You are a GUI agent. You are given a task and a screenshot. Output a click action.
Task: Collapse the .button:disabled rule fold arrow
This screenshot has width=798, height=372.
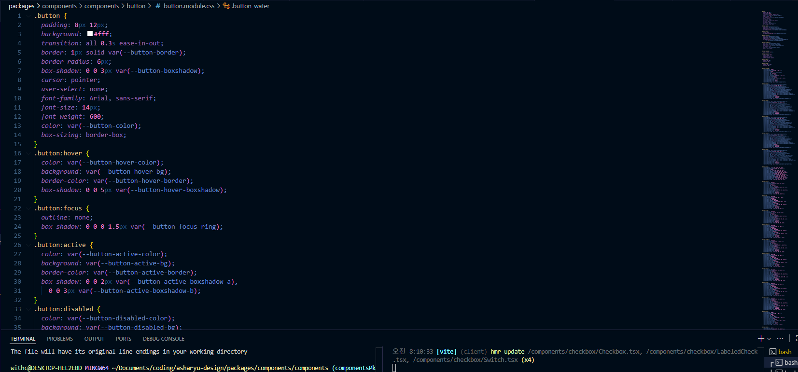point(29,309)
